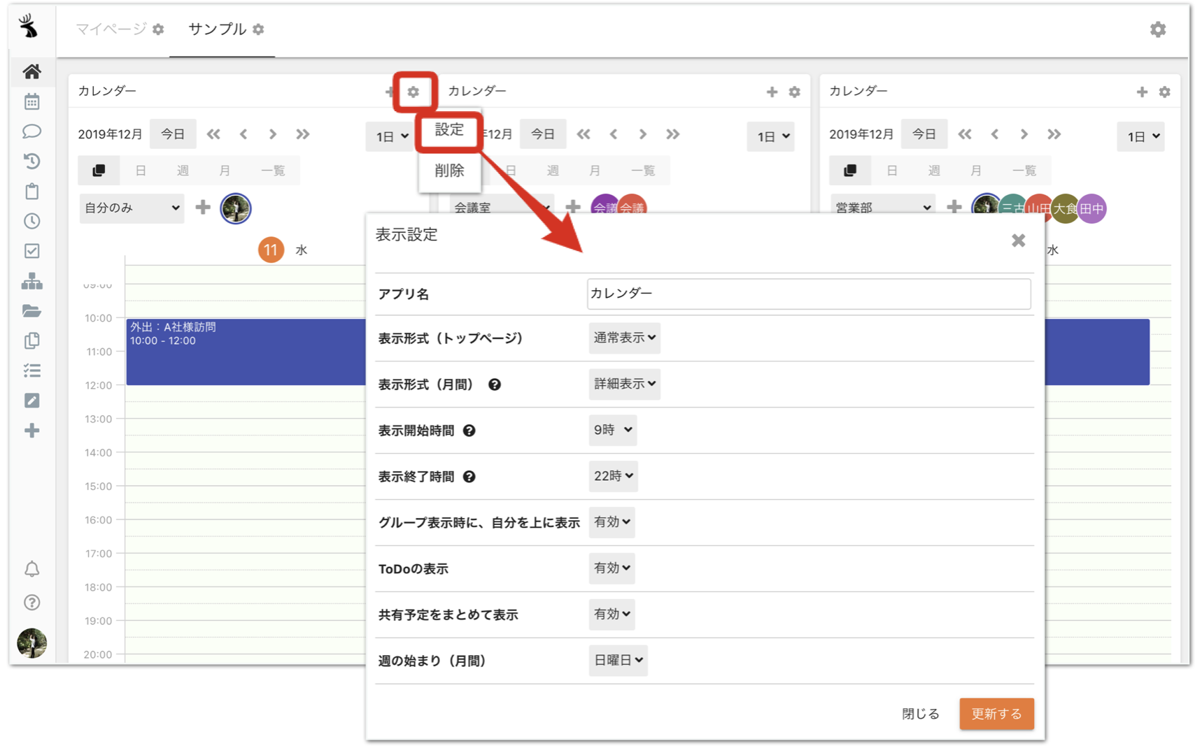Click user avatar next to 自分のみ

236,208
